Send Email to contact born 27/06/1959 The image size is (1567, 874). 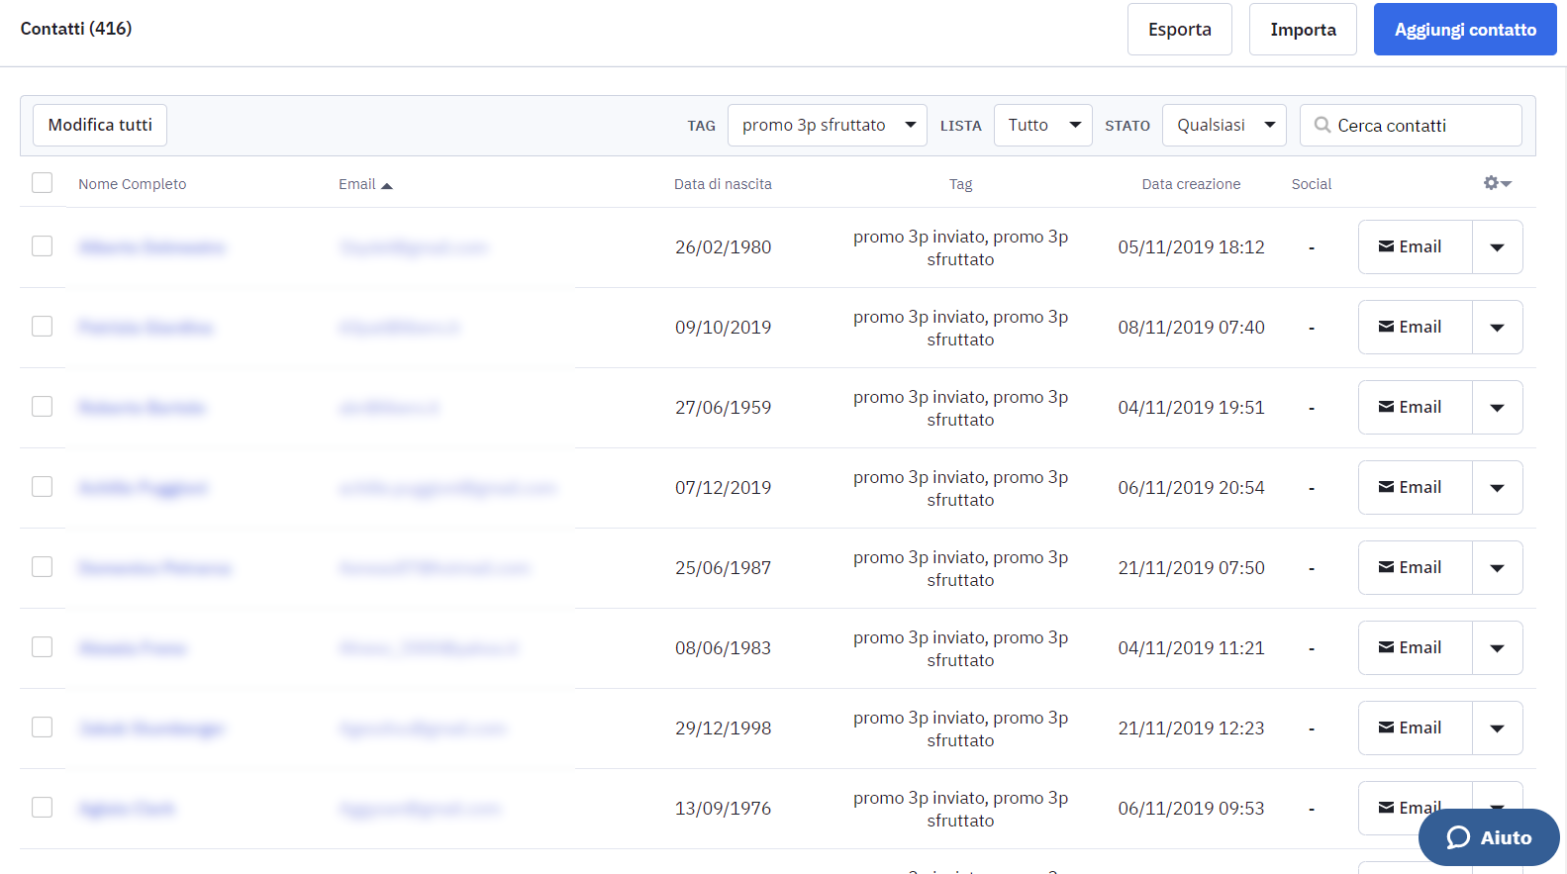tap(1416, 407)
